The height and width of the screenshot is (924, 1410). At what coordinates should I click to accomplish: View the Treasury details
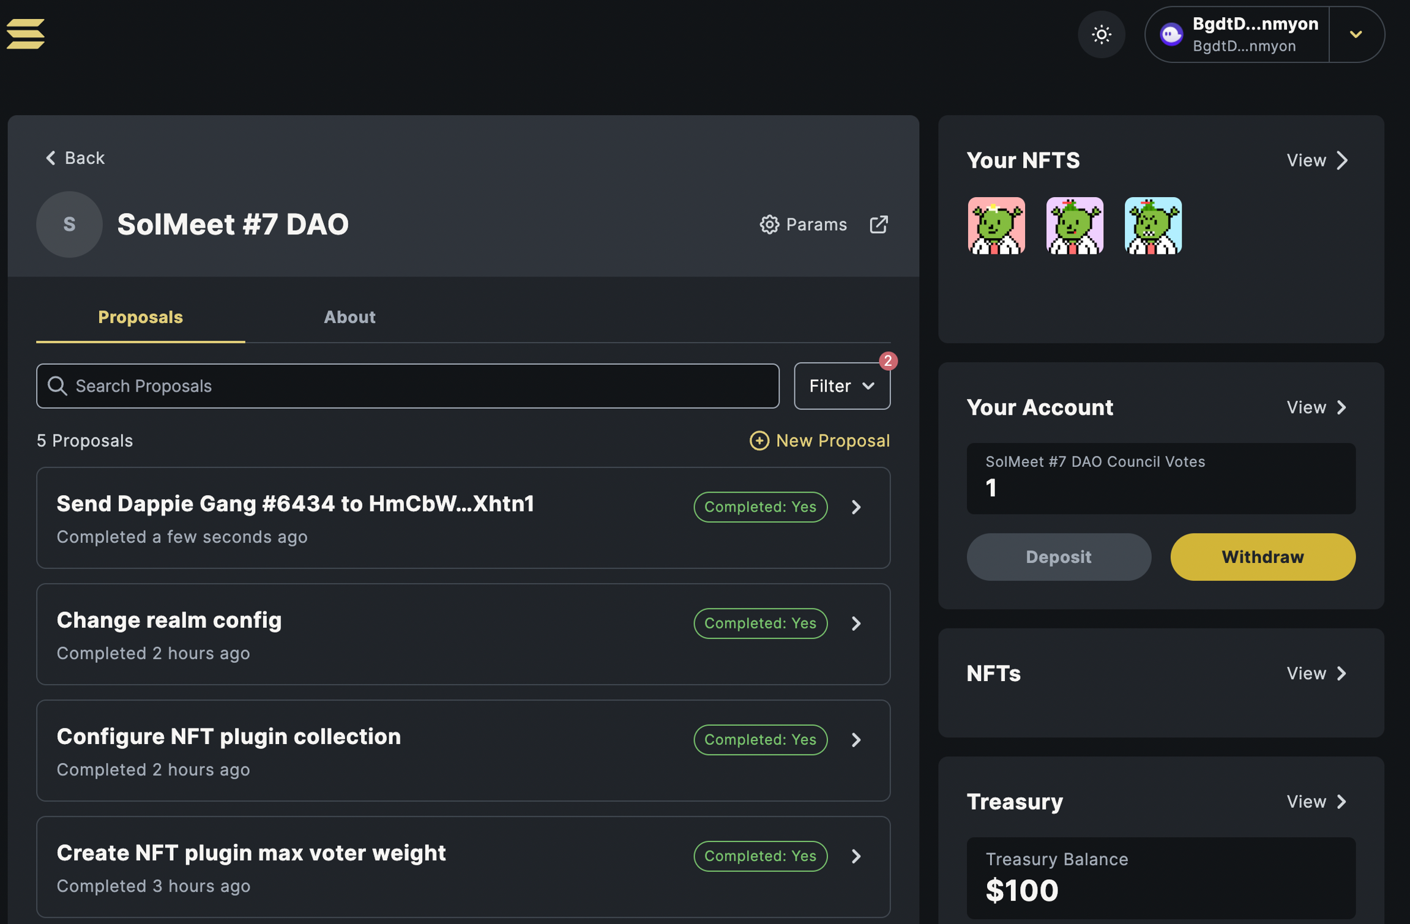click(1316, 802)
